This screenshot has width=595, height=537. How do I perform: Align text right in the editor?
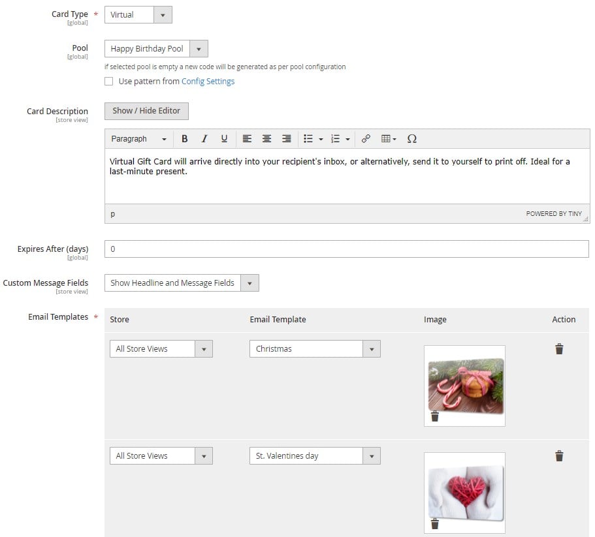(287, 139)
